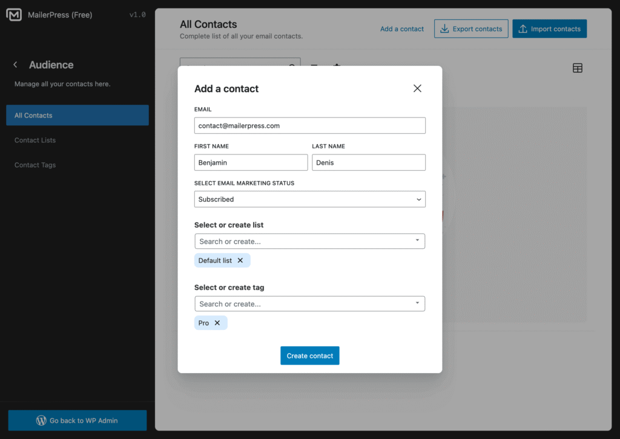Image resolution: width=620 pixels, height=439 pixels.
Task: Click the search magnifier icon
Action: click(292, 68)
